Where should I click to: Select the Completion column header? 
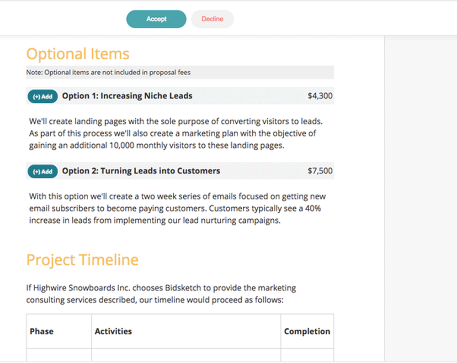coord(307,331)
